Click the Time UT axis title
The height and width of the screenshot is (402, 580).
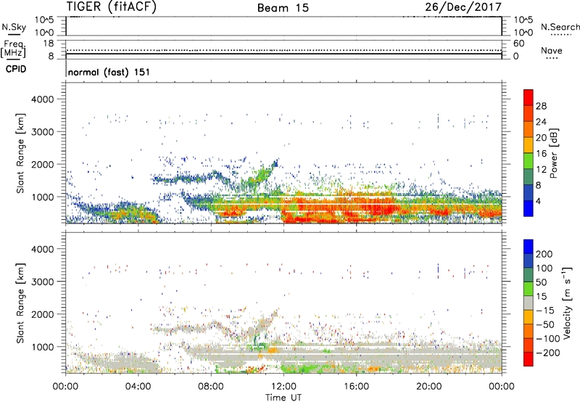click(x=283, y=397)
